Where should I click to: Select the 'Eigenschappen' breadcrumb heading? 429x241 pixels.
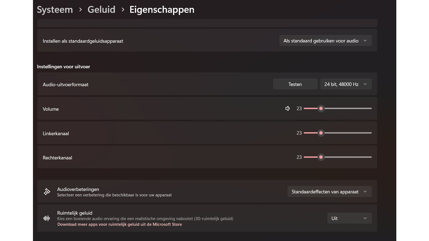162,10
